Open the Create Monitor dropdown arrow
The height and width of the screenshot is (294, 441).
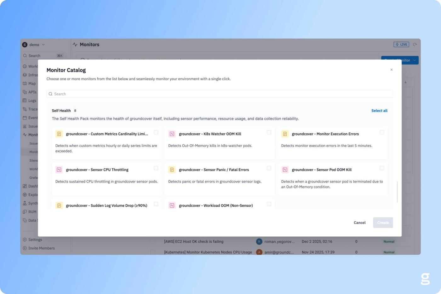pyautogui.click(x=415, y=60)
